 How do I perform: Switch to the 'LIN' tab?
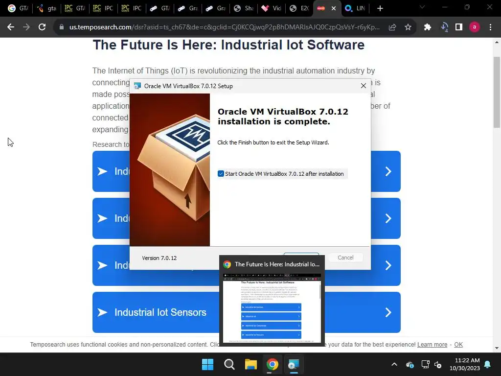[x=356, y=8]
